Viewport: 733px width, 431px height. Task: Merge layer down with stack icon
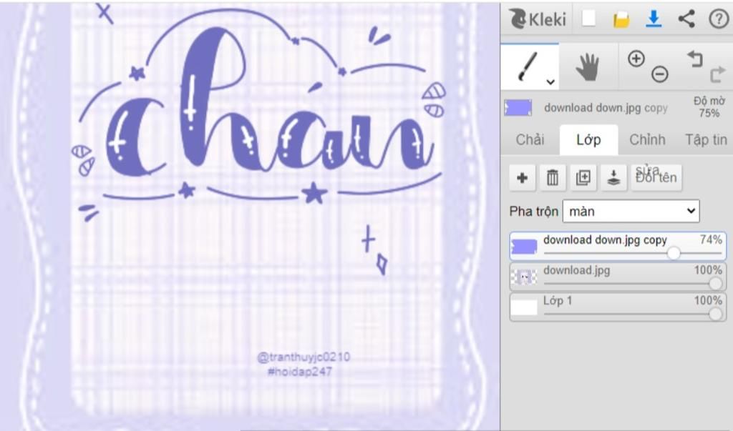[613, 177]
